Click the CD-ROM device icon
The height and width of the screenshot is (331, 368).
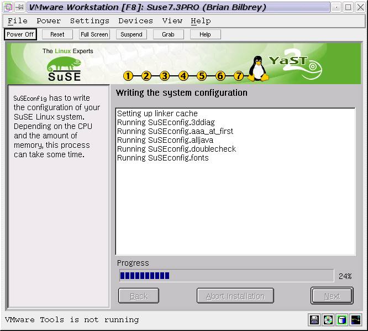pos(328,320)
